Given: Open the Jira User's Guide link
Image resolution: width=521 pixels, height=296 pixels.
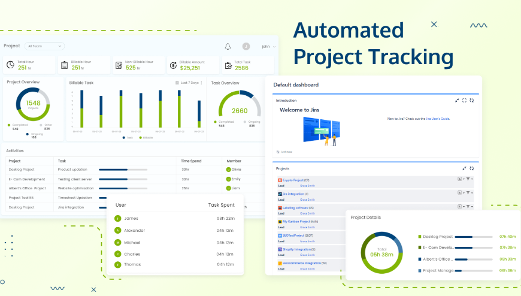Looking at the screenshot, I should click(x=438, y=119).
